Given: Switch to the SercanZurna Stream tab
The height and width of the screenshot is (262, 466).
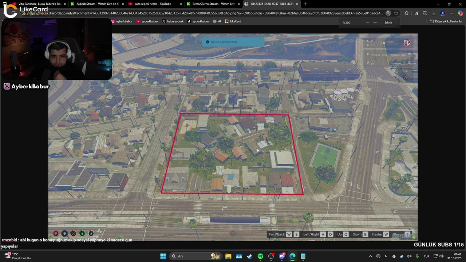Looking at the screenshot, I should click(x=213, y=4).
